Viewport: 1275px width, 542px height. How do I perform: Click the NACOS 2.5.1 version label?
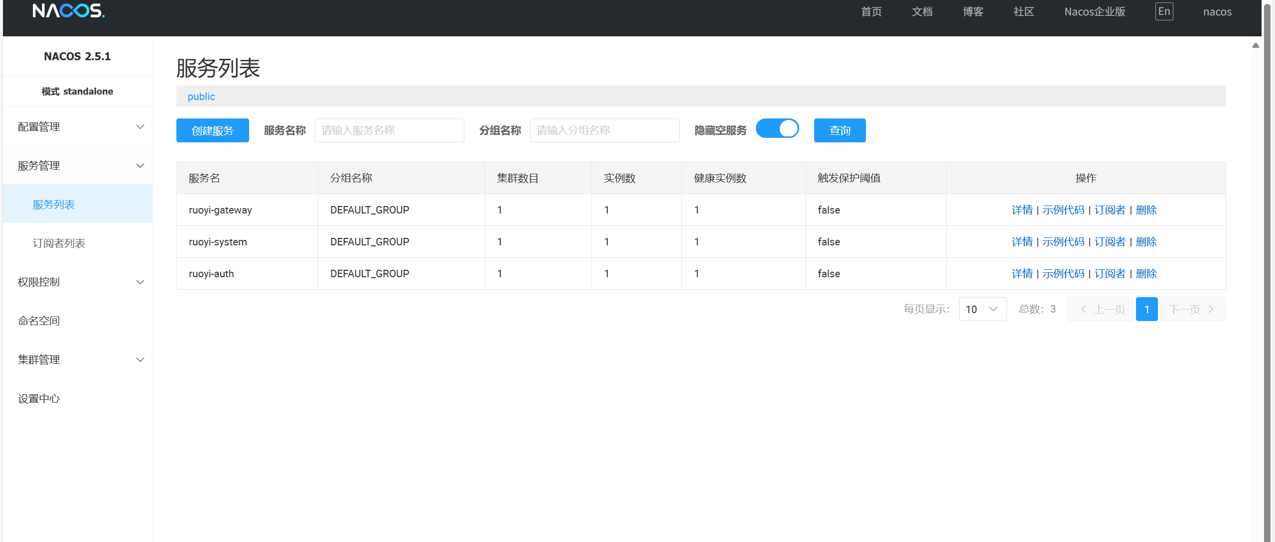tap(77, 57)
